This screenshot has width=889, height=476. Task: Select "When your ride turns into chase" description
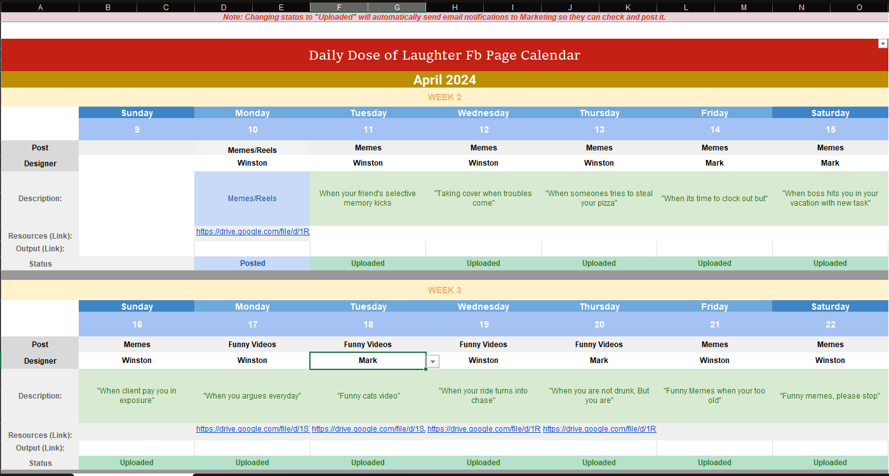click(484, 396)
